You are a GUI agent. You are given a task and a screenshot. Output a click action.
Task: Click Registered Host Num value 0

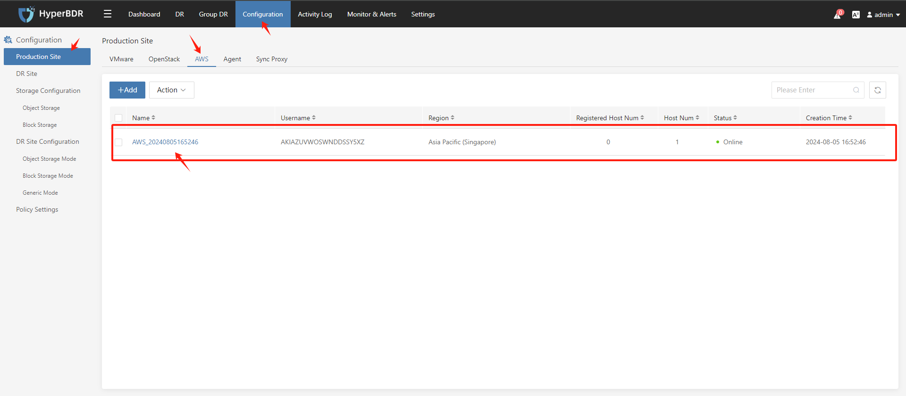coord(608,142)
